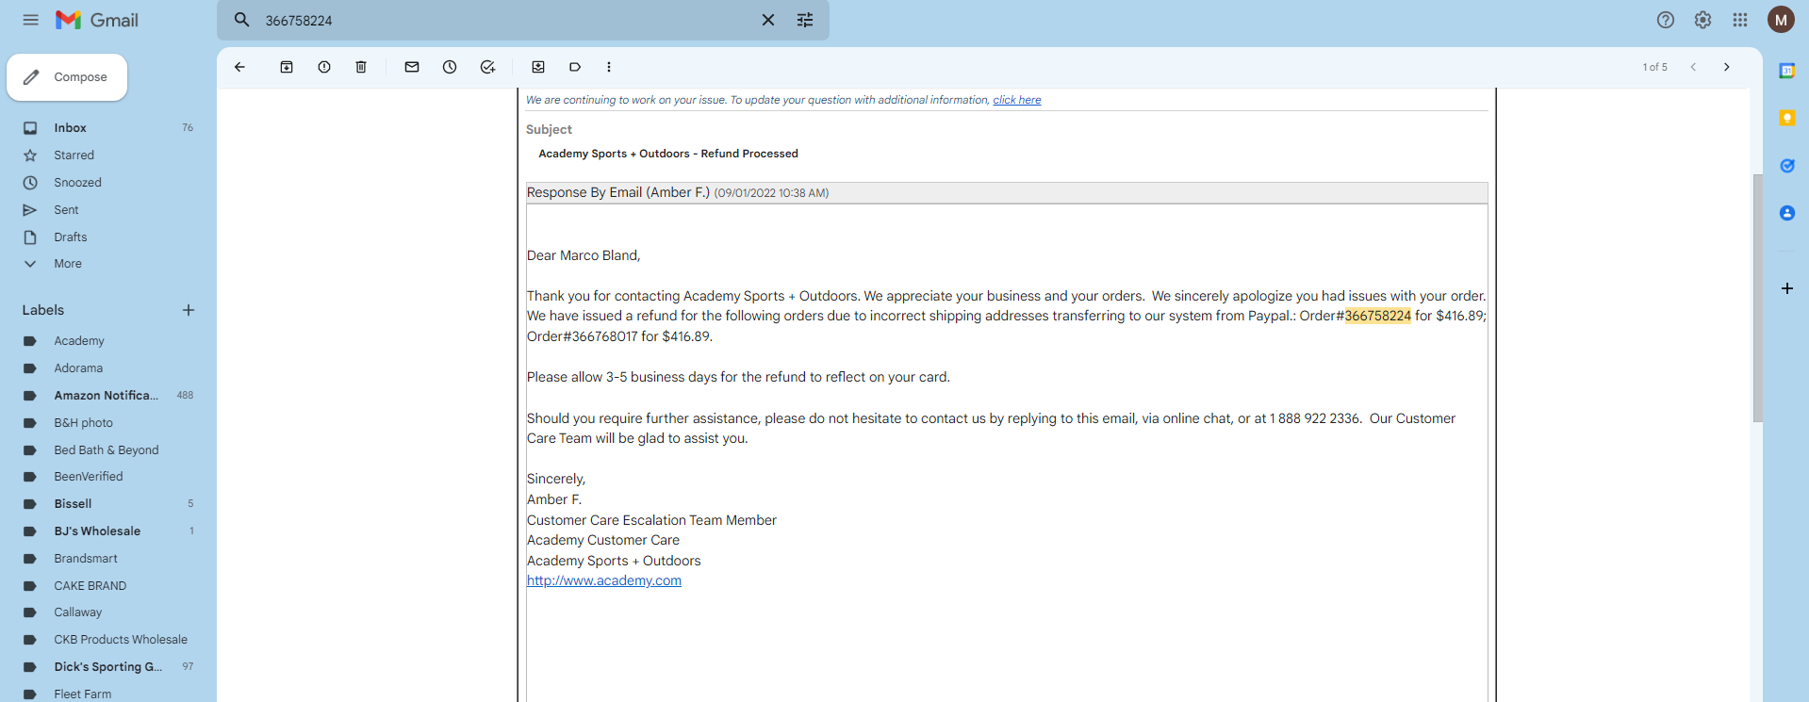Open the Labels tag icon
This screenshot has width=1809, height=702.
click(575, 67)
